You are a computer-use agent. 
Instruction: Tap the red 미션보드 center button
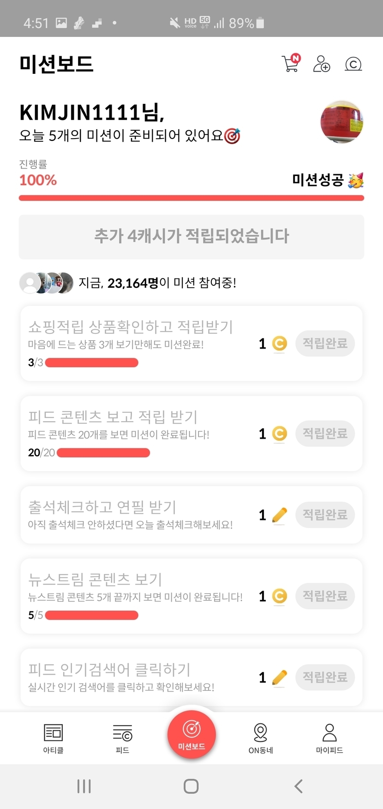[191, 734]
